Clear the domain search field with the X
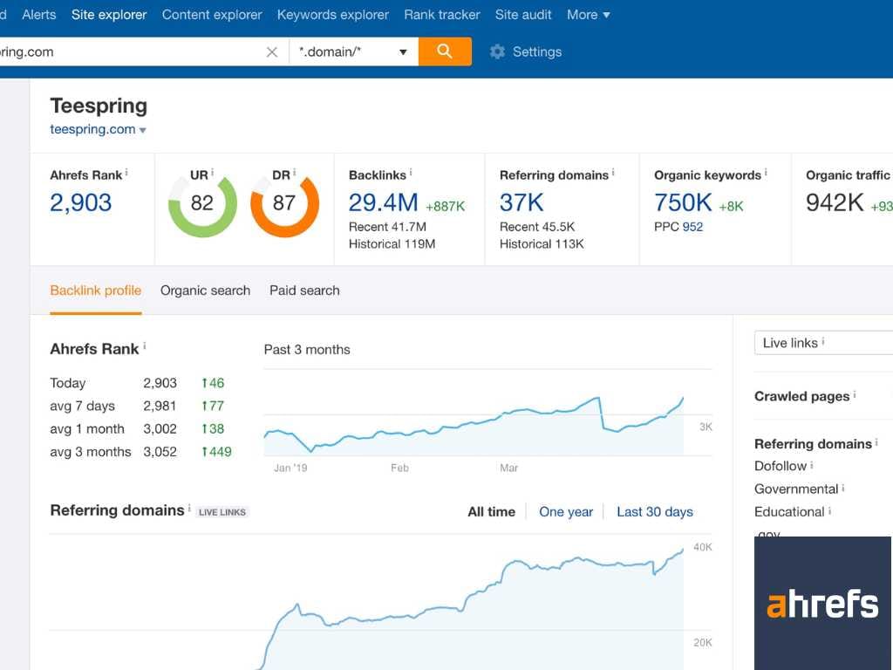This screenshot has width=893, height=670. [272, 51]
